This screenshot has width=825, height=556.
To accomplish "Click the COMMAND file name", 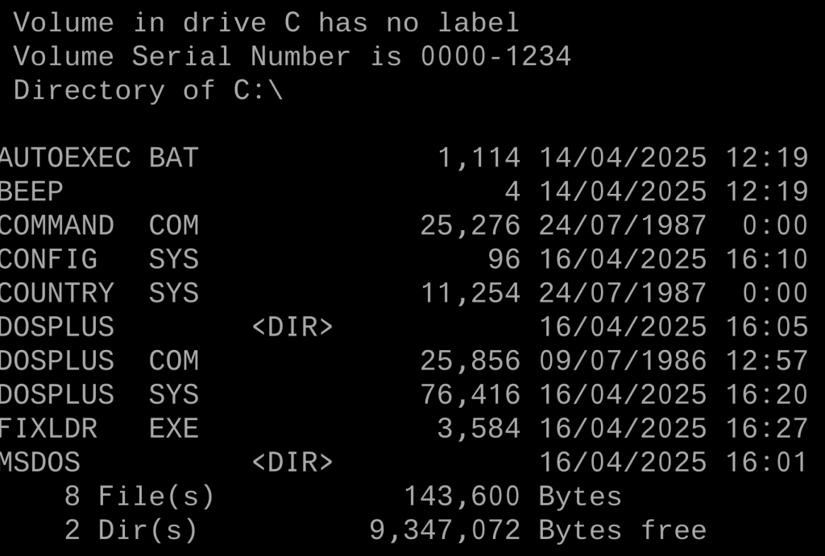I will point(56,225).
